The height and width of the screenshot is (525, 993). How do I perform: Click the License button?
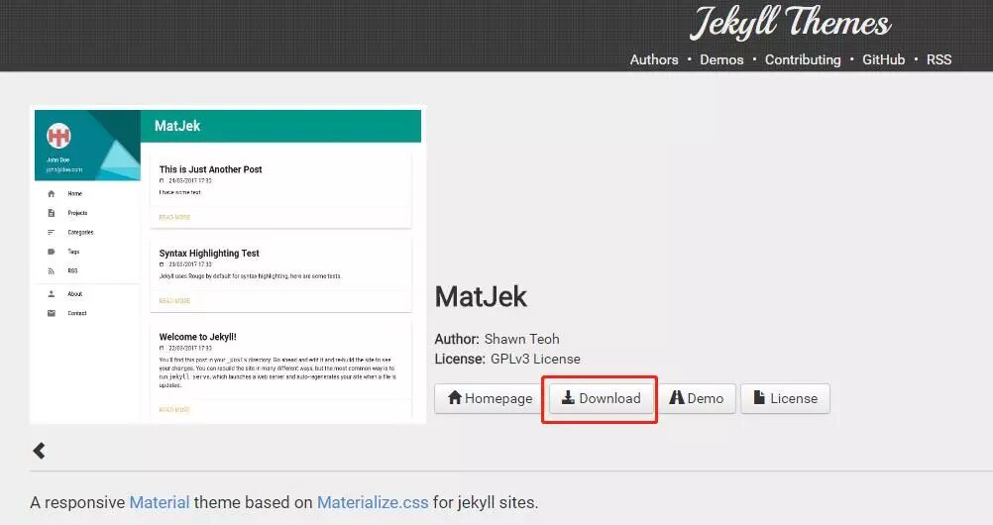tap(785, 398)
